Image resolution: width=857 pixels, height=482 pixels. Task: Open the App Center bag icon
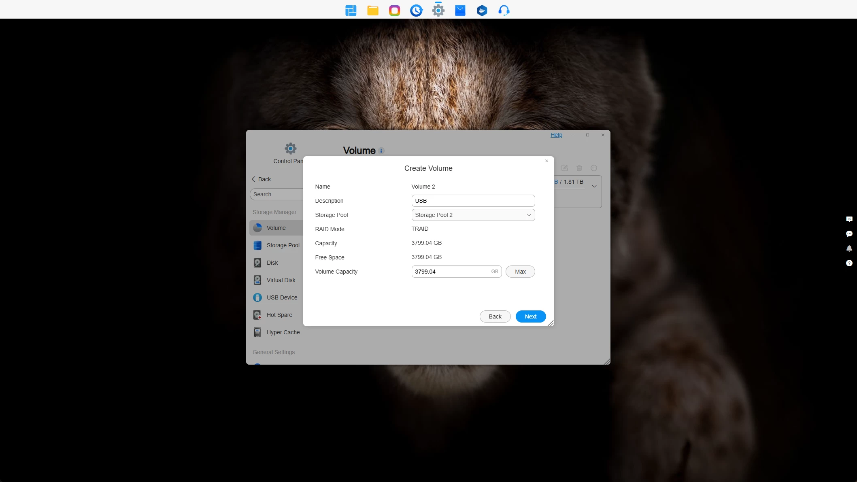tap(460, 10)
